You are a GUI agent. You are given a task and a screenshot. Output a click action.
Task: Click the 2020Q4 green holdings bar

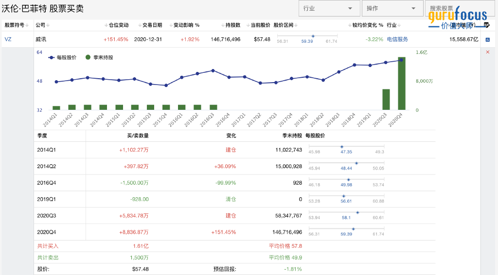click(401, 84)
